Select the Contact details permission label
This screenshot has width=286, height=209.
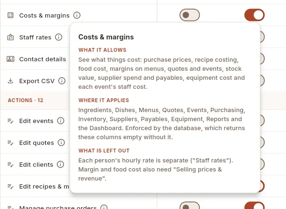tap(42, 59)
